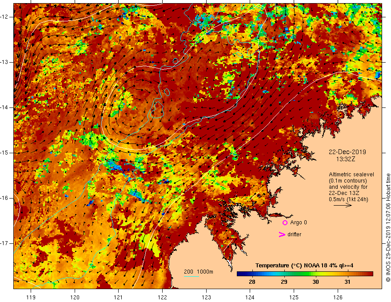Click the "Altimetric sealevel" legend text
391x302 pixels.
[351, 175]
